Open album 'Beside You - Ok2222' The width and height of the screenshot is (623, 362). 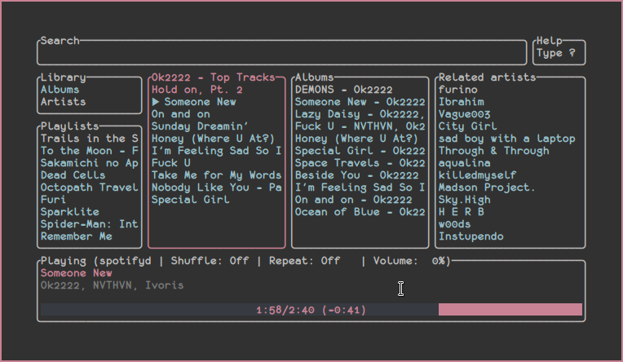pyautogui.click(x=357, y=175)
